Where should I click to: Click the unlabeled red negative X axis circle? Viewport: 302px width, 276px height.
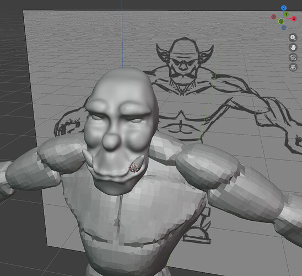274,17
